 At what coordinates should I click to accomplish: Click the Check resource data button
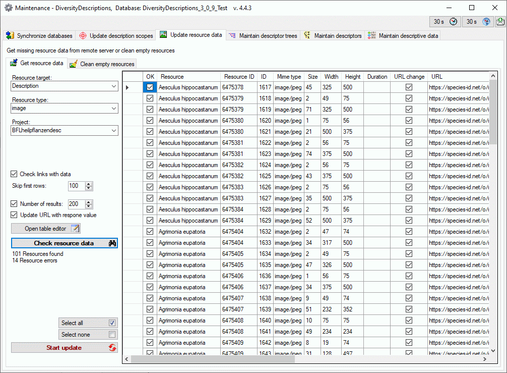coord(65,243)
